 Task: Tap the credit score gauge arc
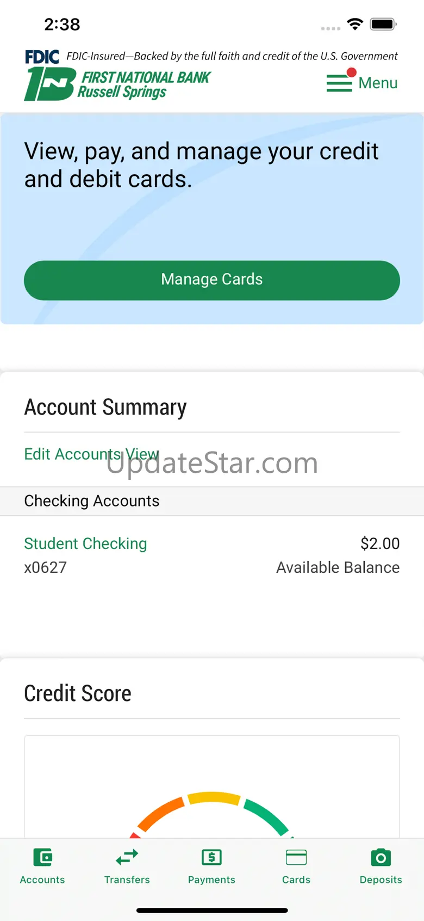click(212, 800)
